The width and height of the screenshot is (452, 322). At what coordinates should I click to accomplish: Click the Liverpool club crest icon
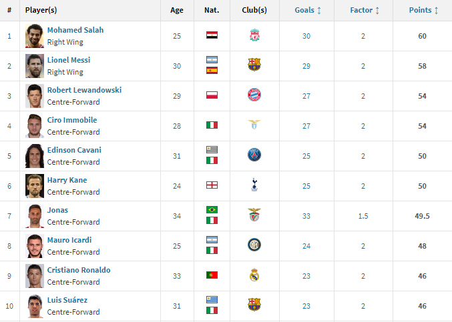[254, 35]
